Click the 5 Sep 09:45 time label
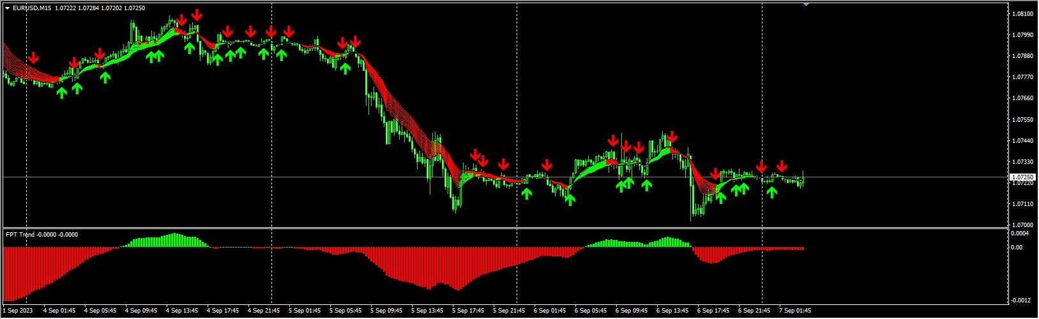The height and width of the screenshot is (319, 1039). pyautogui.click(x=387, y=311)
